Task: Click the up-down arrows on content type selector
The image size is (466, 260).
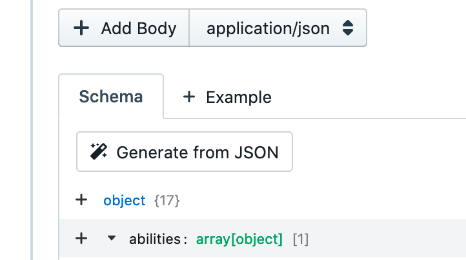Action: [348, 28]
